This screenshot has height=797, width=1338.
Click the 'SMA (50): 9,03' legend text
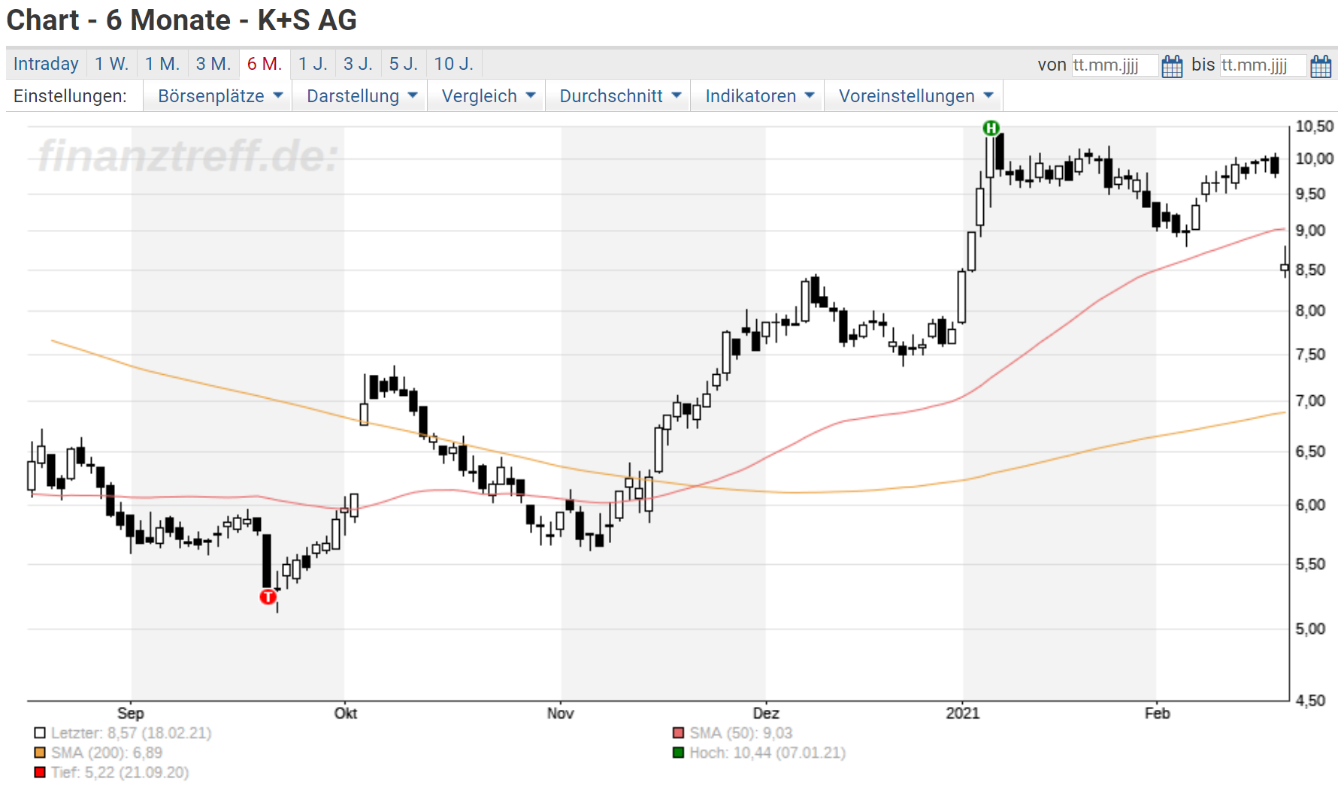[741, 733]
